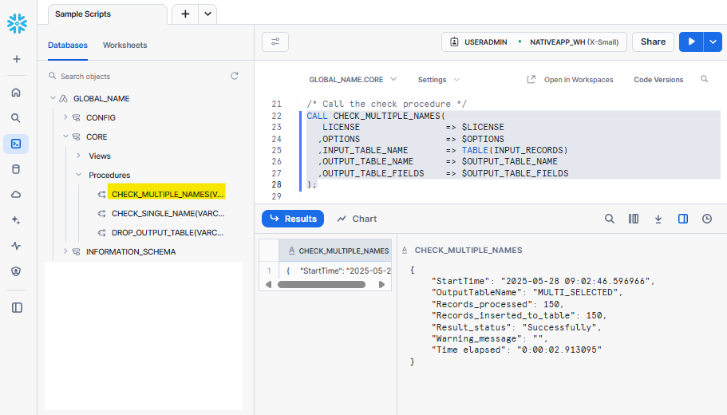Screen dimensions: 727x415
Task: Select DROP_OUTPUT_TABLE procedure
Action: click(x=168, y=232)
